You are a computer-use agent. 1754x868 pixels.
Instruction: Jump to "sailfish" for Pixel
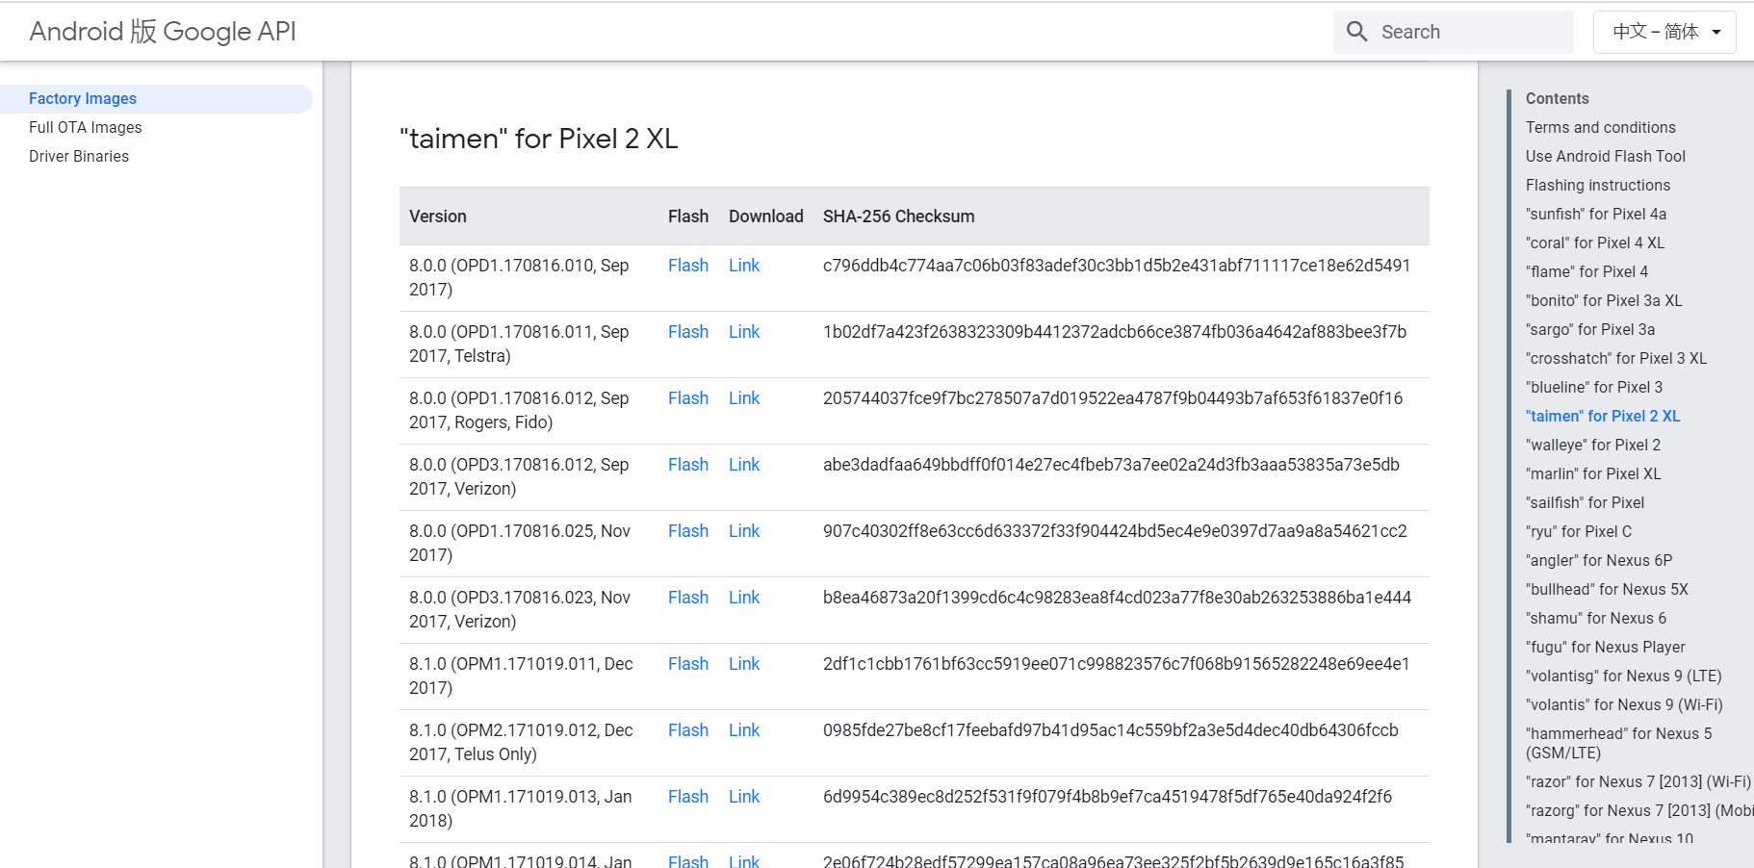tap(1586, 503)
